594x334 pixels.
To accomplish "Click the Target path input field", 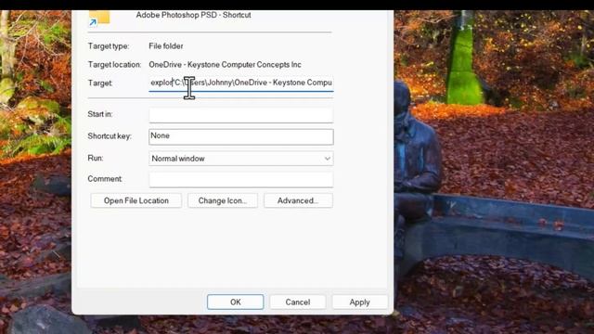I will (241, 83).
